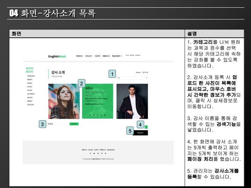Click Twitter icon on the green teacher card
The image size is (251, 188).
(94, 115)
